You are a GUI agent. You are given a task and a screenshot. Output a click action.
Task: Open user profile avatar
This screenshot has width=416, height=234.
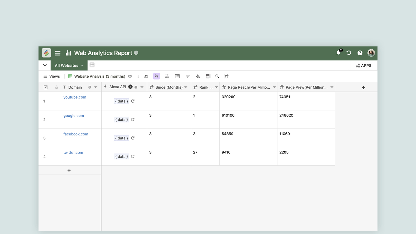coord(371,53)
